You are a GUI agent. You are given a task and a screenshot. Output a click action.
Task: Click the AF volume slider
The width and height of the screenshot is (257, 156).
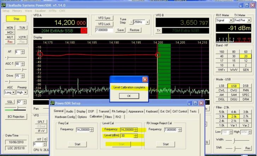click(16, 58)
